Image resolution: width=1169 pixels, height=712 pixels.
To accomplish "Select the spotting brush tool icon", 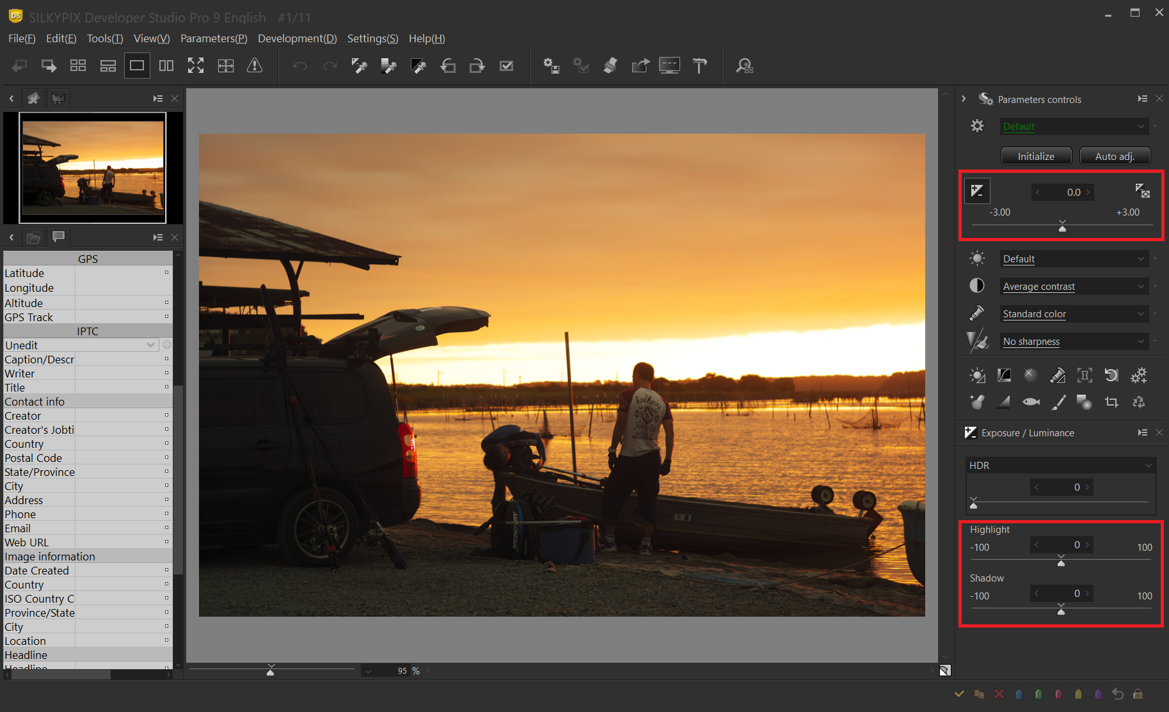I will (x=1058, y=402).
